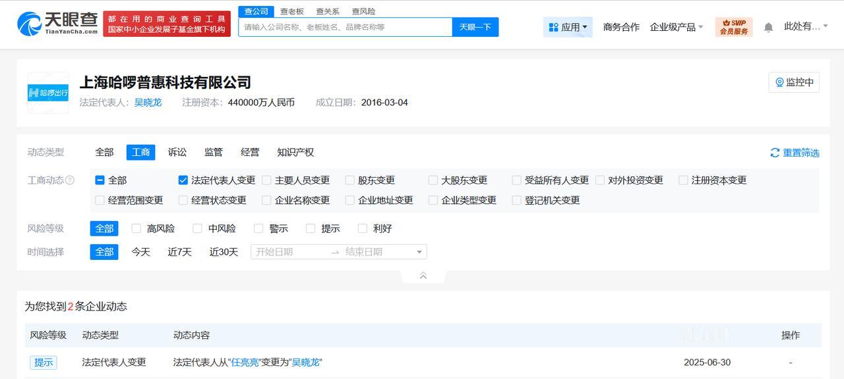Click the 商务合作 link
The height and width of the screenshot is (379, 844).
coord(621,27)
